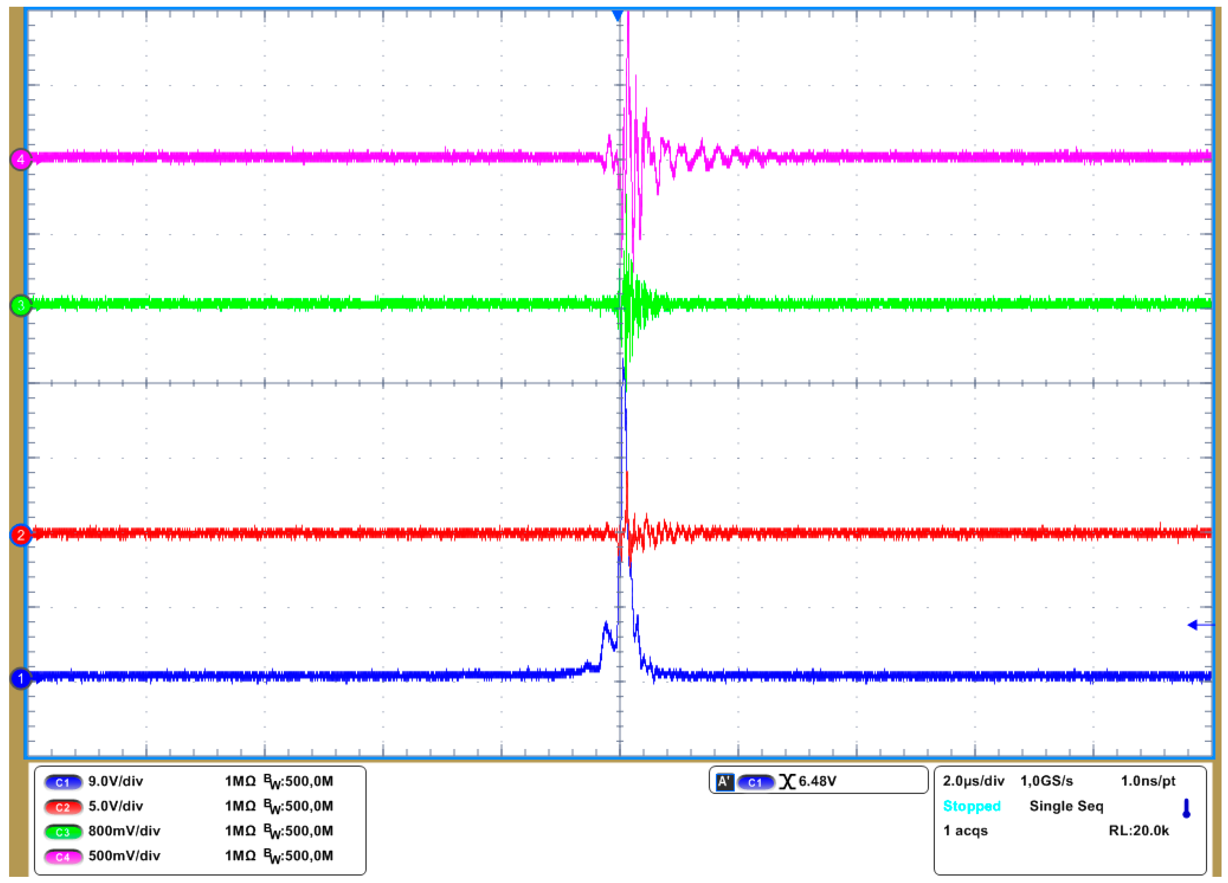Select the magenta C4 channel badge
This screenshot has height=883, width=1228.
63,857
